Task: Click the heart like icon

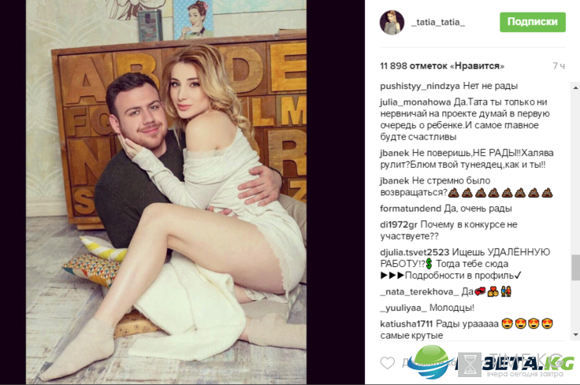Action: (x=387, y=363)
